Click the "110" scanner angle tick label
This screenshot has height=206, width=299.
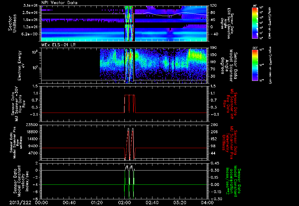[213, 62]
